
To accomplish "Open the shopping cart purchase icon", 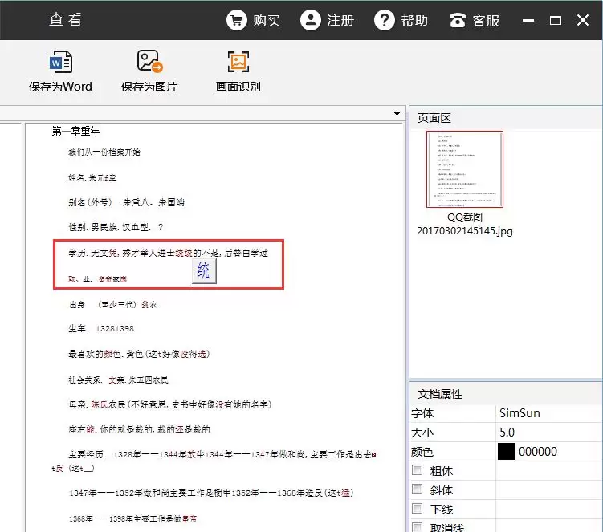I will (237, 20).
